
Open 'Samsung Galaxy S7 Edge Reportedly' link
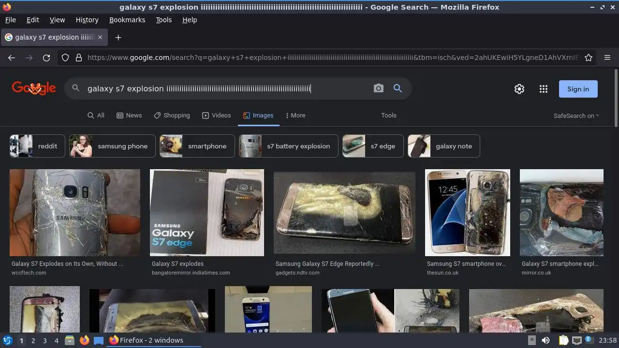[327, 264]
